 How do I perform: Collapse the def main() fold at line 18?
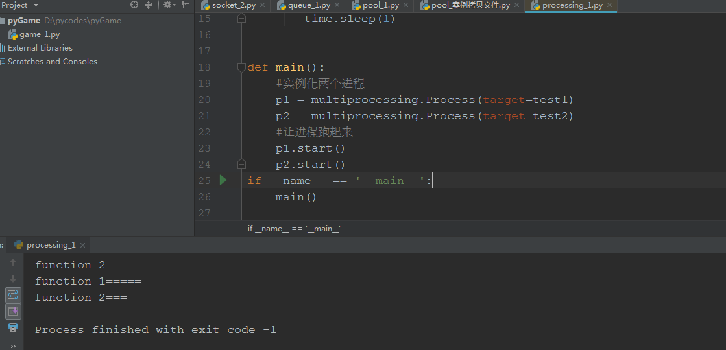[241, 67]
